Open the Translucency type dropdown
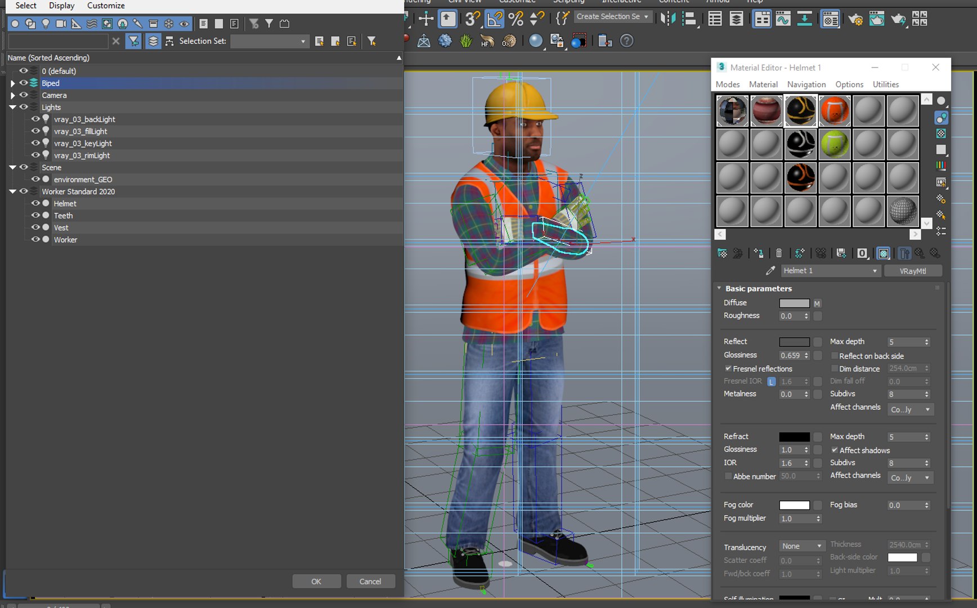Image resolution: width=977 pixels, height=608 pixels. (802, 546)
